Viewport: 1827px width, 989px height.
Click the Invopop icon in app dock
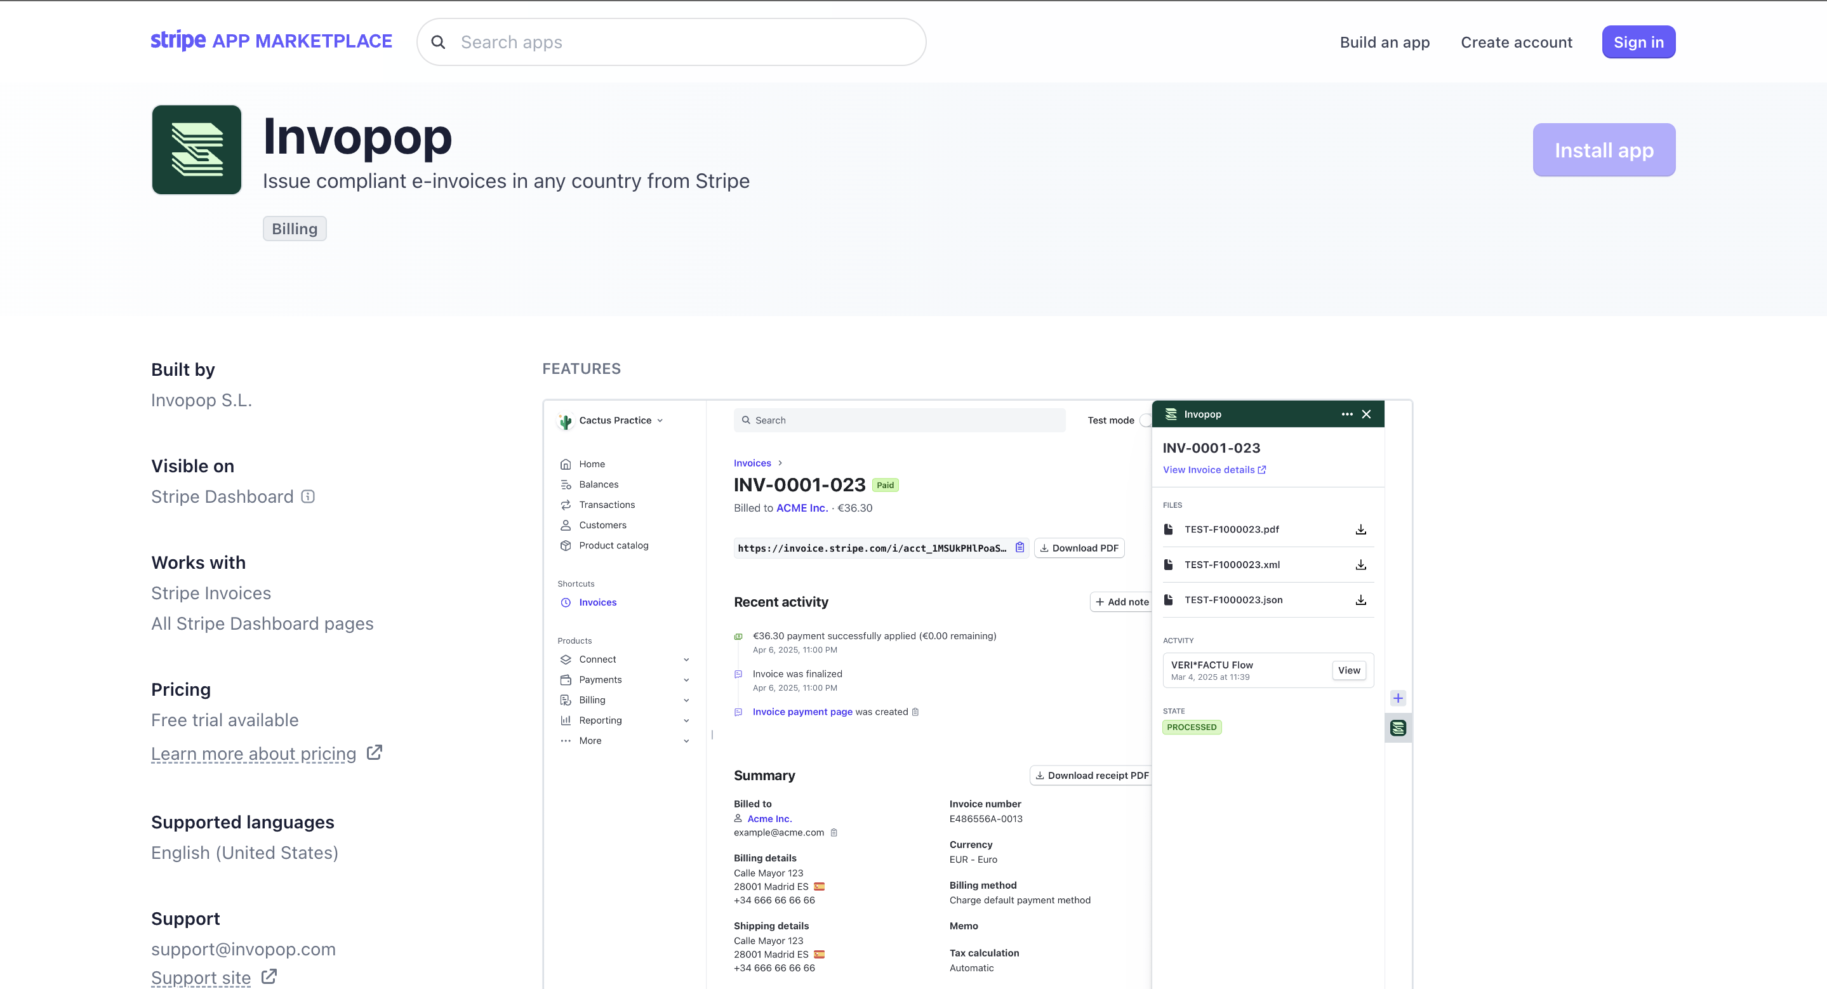click(x=1397, y=728)
